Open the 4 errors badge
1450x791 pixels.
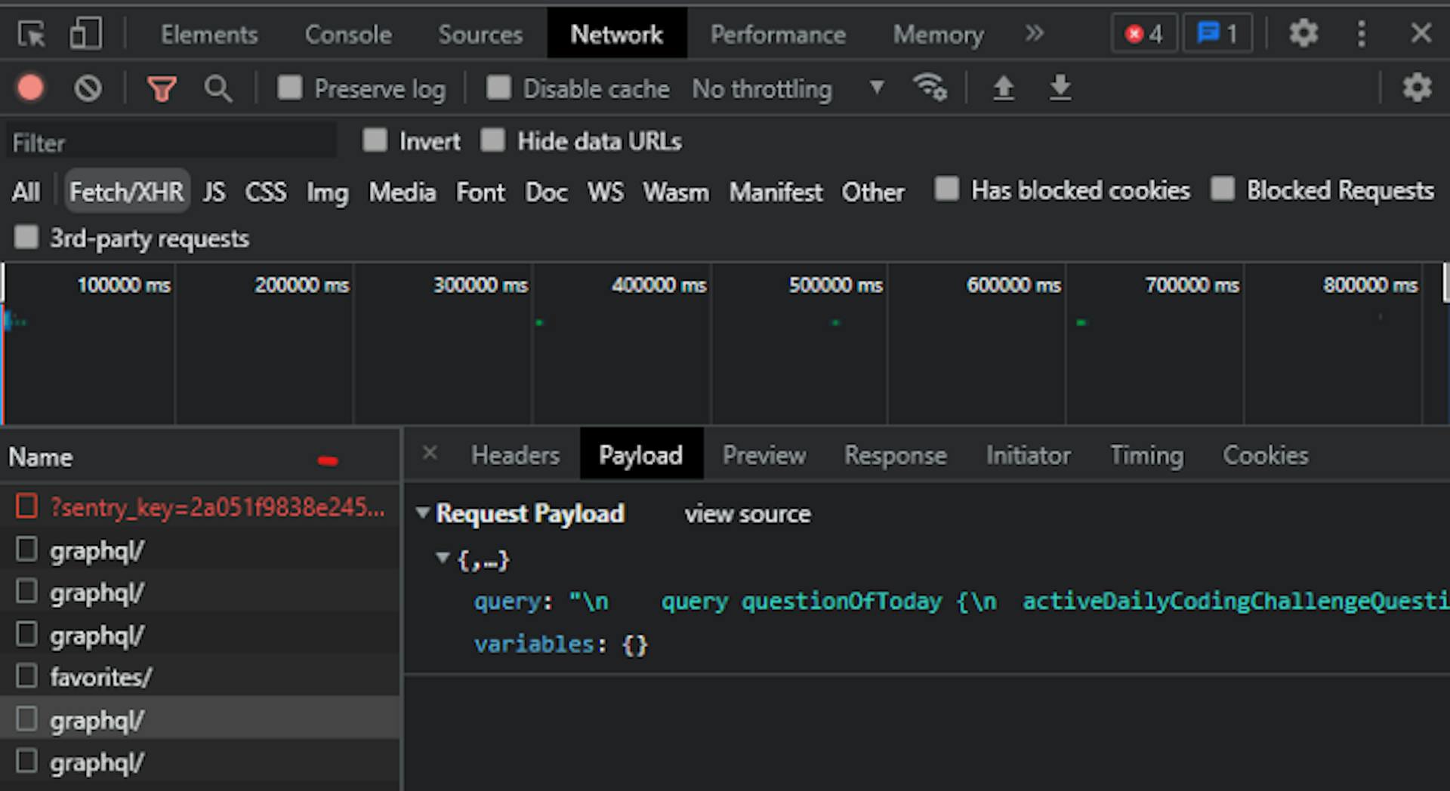[1144, 34]
